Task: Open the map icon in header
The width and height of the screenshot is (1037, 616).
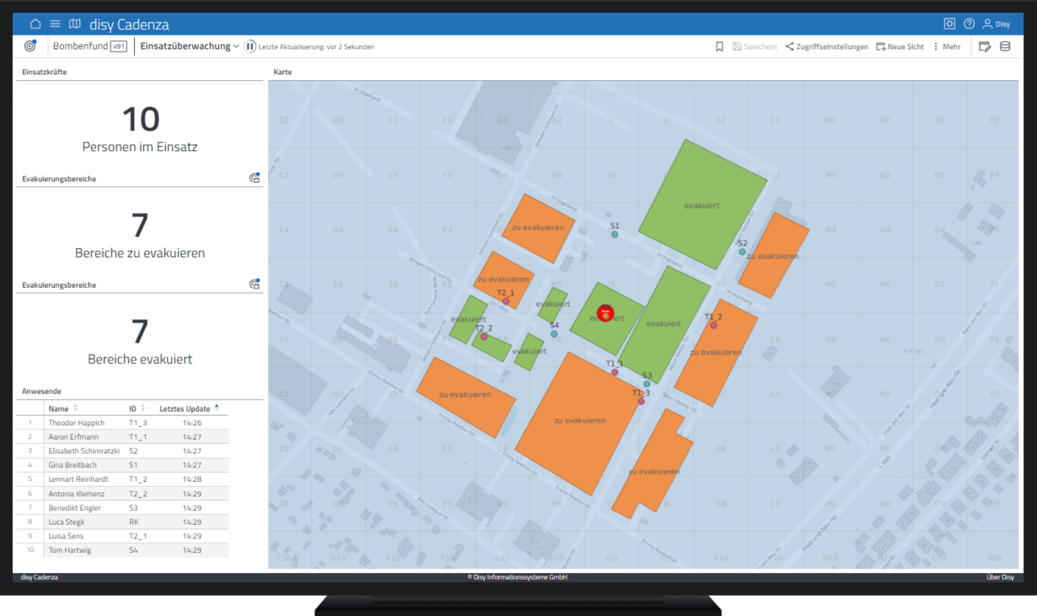Action: coord(75,24)
